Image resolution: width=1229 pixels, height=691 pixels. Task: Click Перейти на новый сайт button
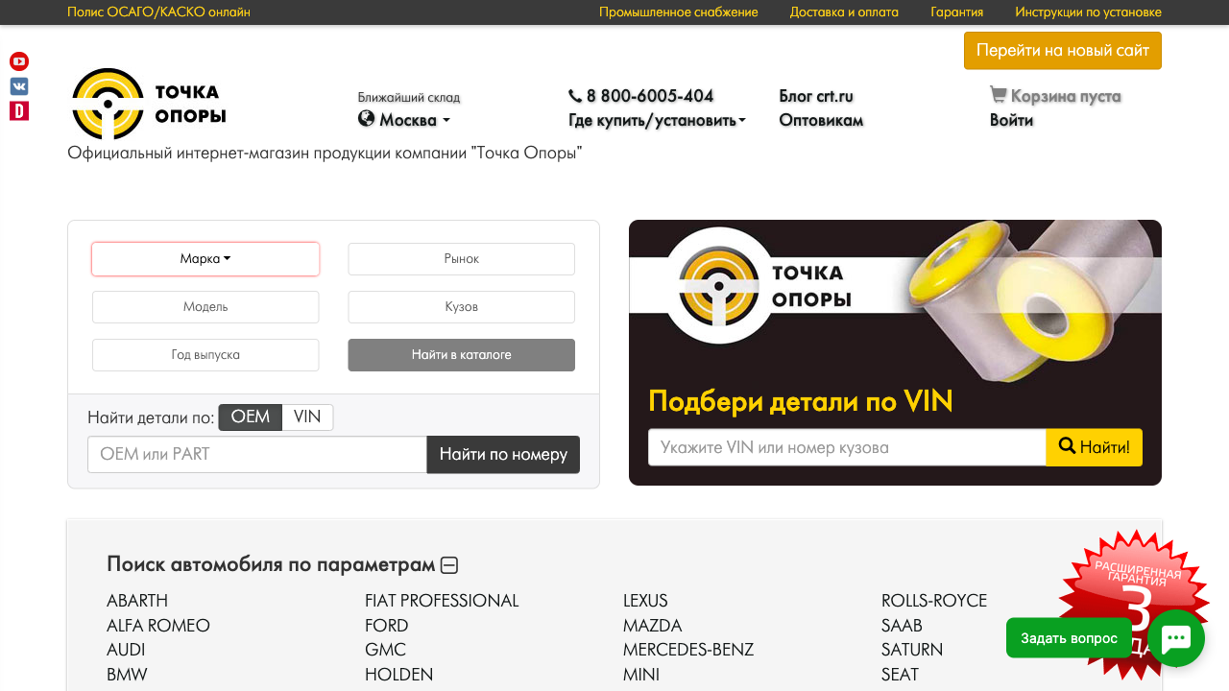[x=1063, y=51]
